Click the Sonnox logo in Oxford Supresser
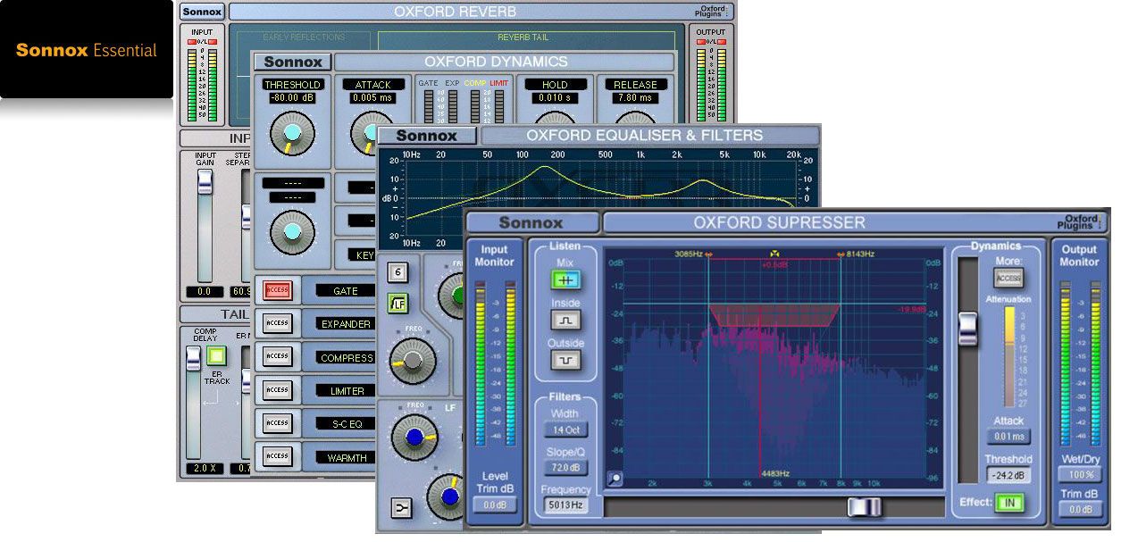 531,222
